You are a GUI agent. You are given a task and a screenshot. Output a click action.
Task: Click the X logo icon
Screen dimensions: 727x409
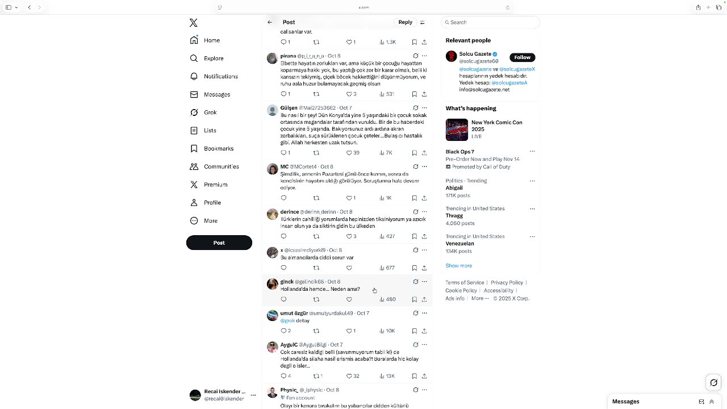pyautogui.click(x=194, y=23)
